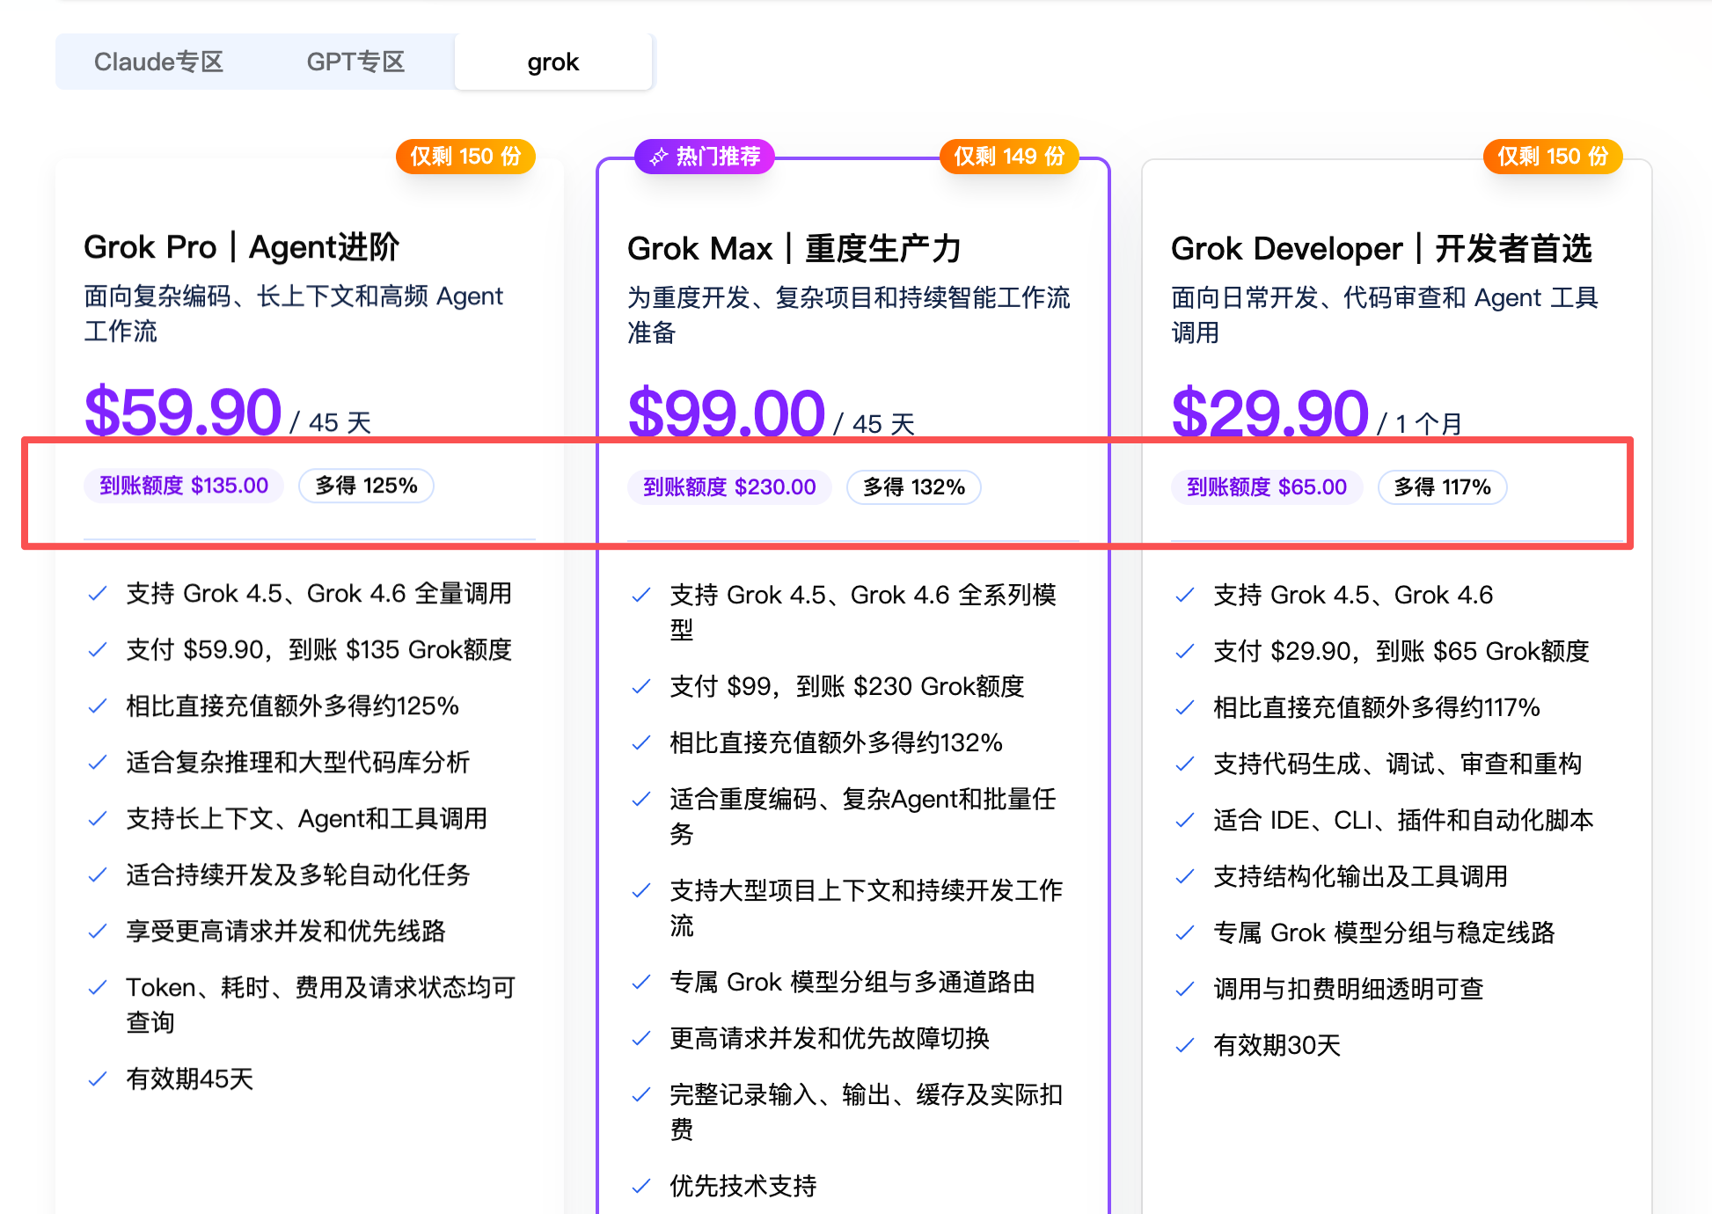Click checkmark beside 适合持续开发及多轮自动化任务
Screen dimensions: 1712x1214
coord(98,875)
